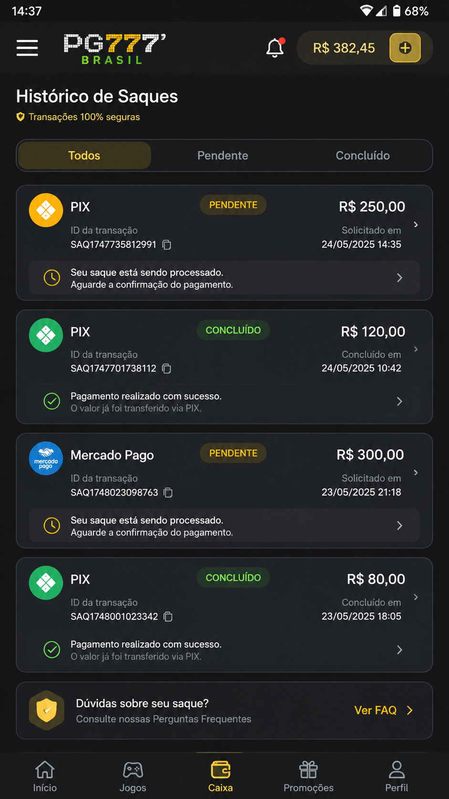Expand R$ 250,00 PIX withdrawal details
This screenshot has width=449, height=799.
pyautogui.click(x=416, y=225)
